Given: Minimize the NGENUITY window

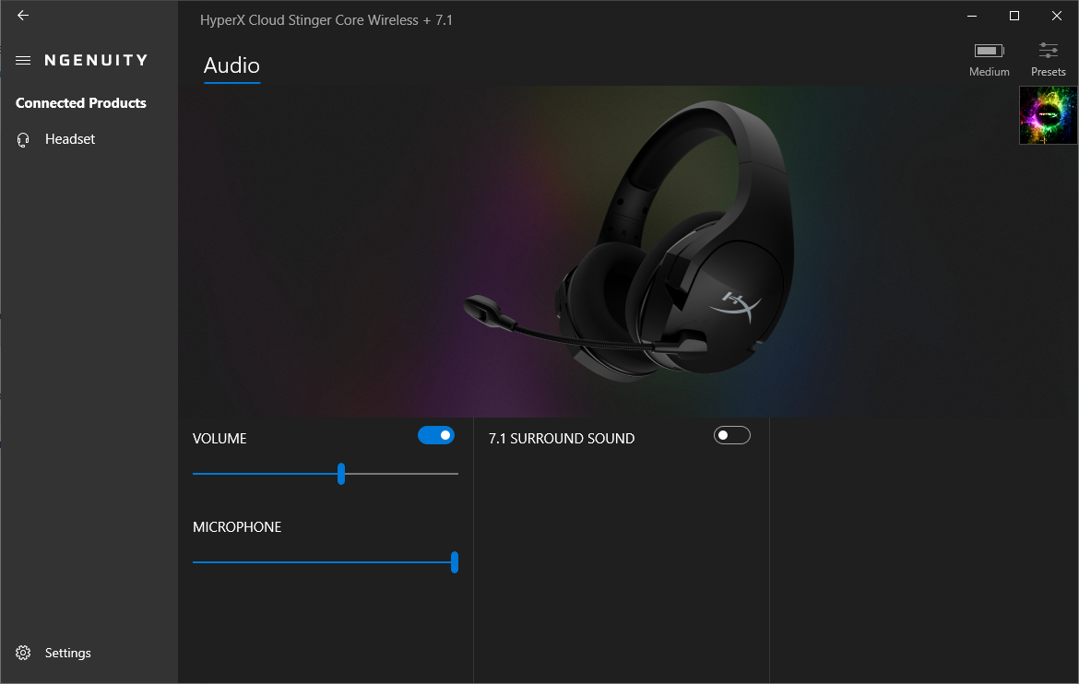Looking at the screenshot, I should pyautogui.click(x=972, y=16).
